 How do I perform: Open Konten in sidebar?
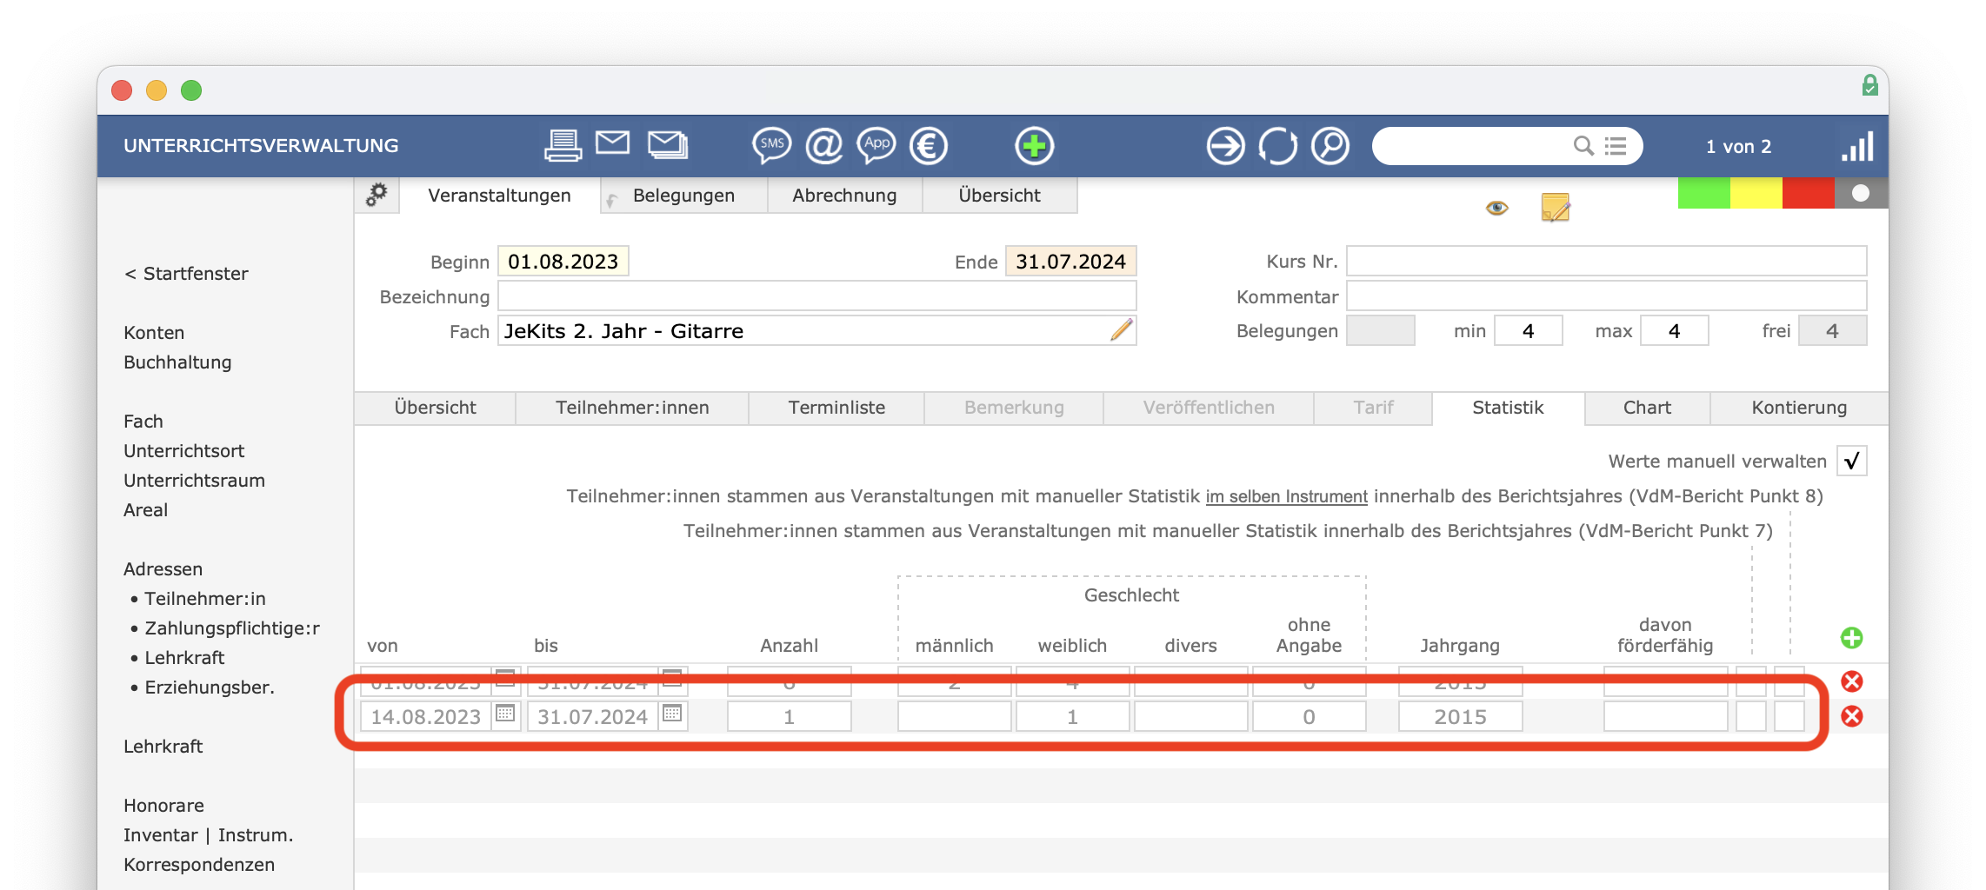pyautogui.click(x=154, y=333)
